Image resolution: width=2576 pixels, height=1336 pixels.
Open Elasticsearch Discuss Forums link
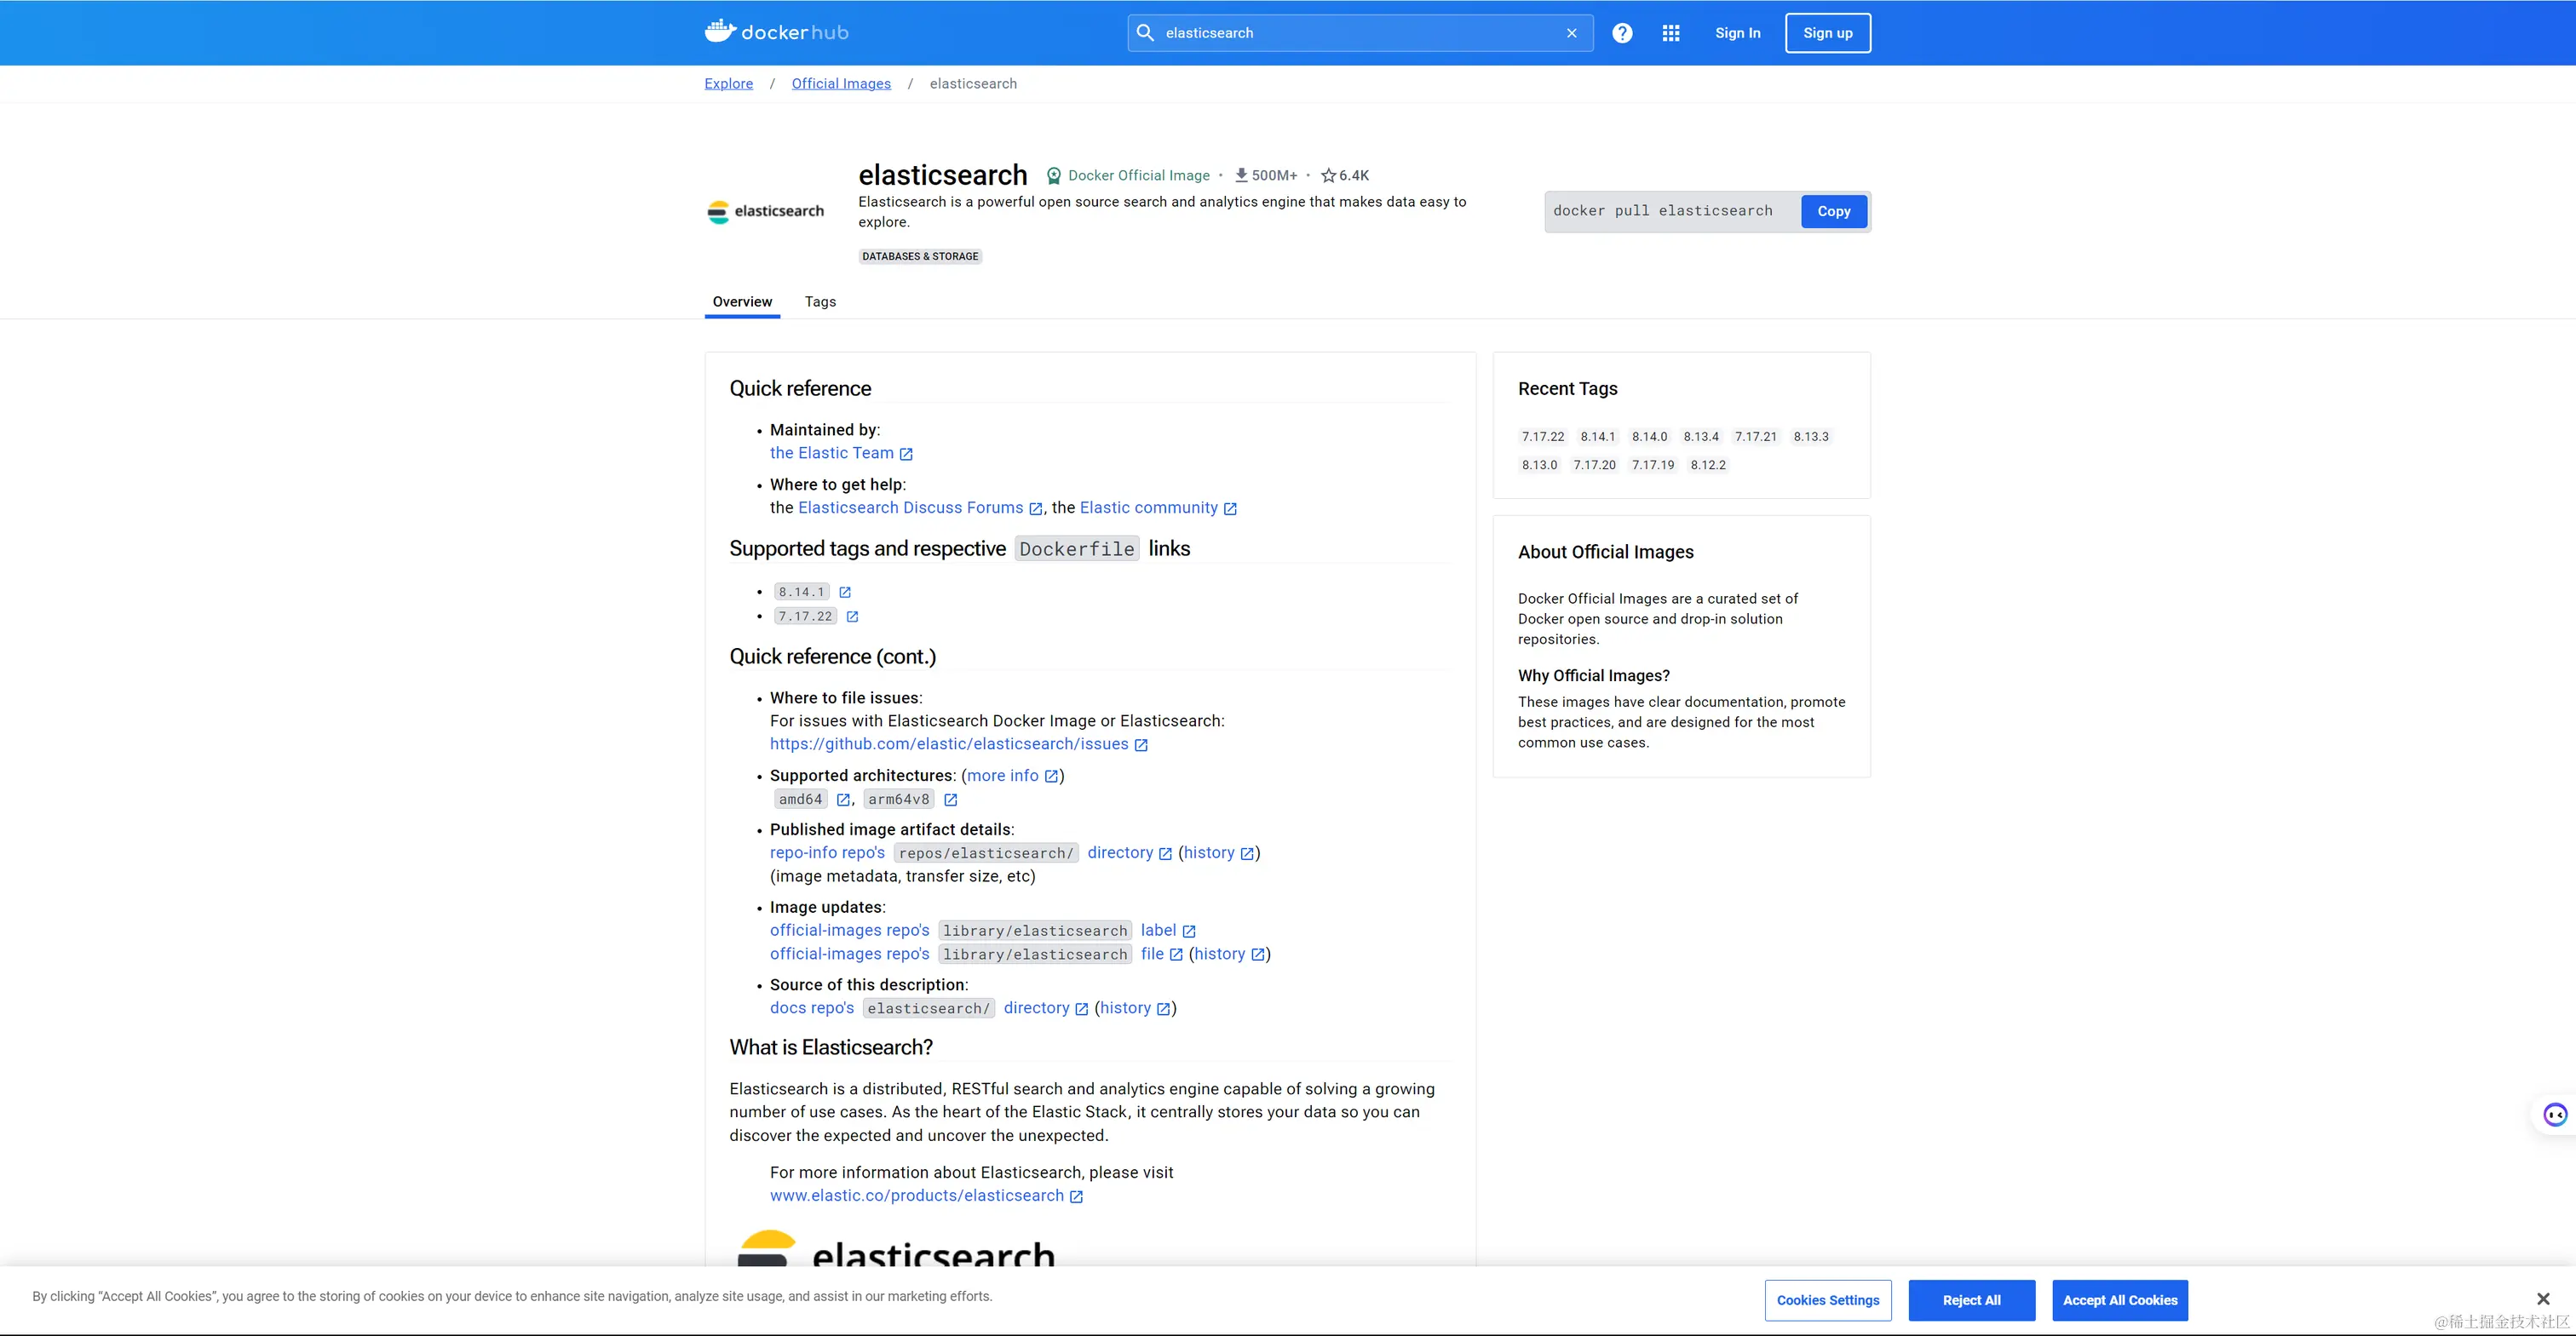pyautogui.click(x=911, y=508)
